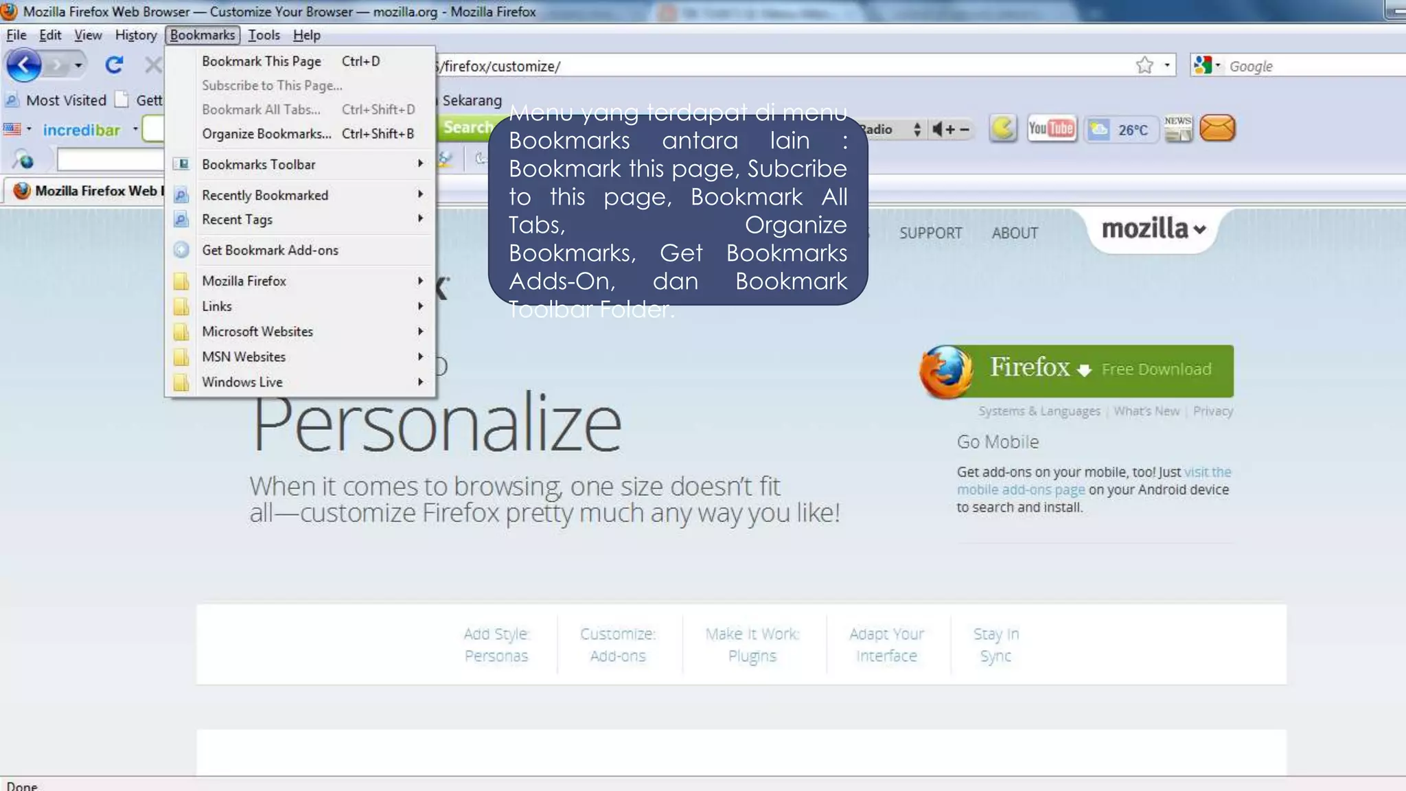Open MSN Websites bookmark folder

300,357
